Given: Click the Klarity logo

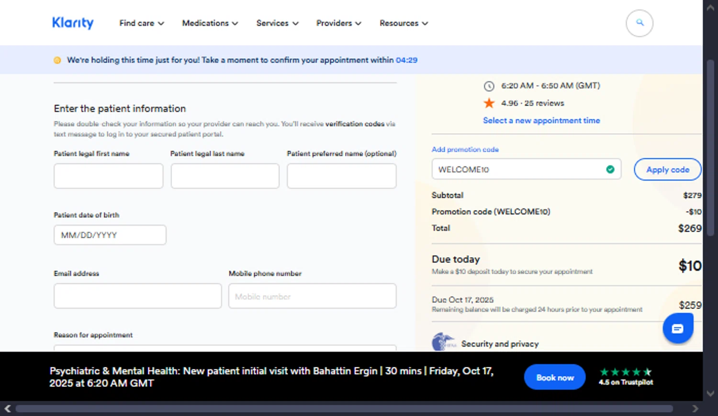Looking at the screenshot, I should tap(73, 23).
